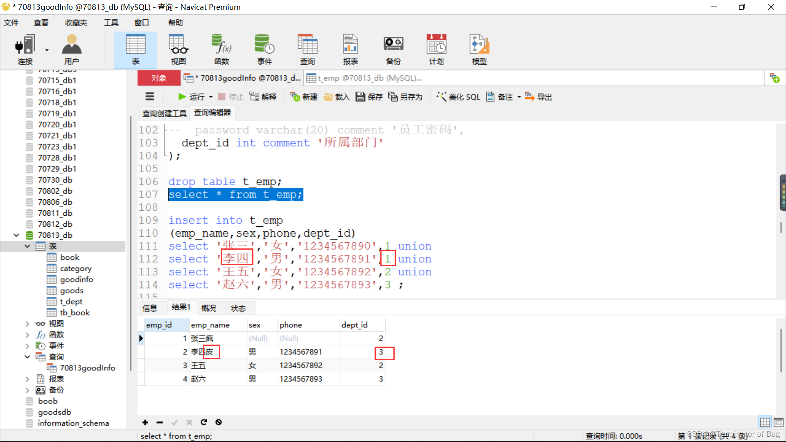The height and width of the screenshot is (442, 786).
Task: Collapse the 表 tree node
Action: click(x=27, y=246)
